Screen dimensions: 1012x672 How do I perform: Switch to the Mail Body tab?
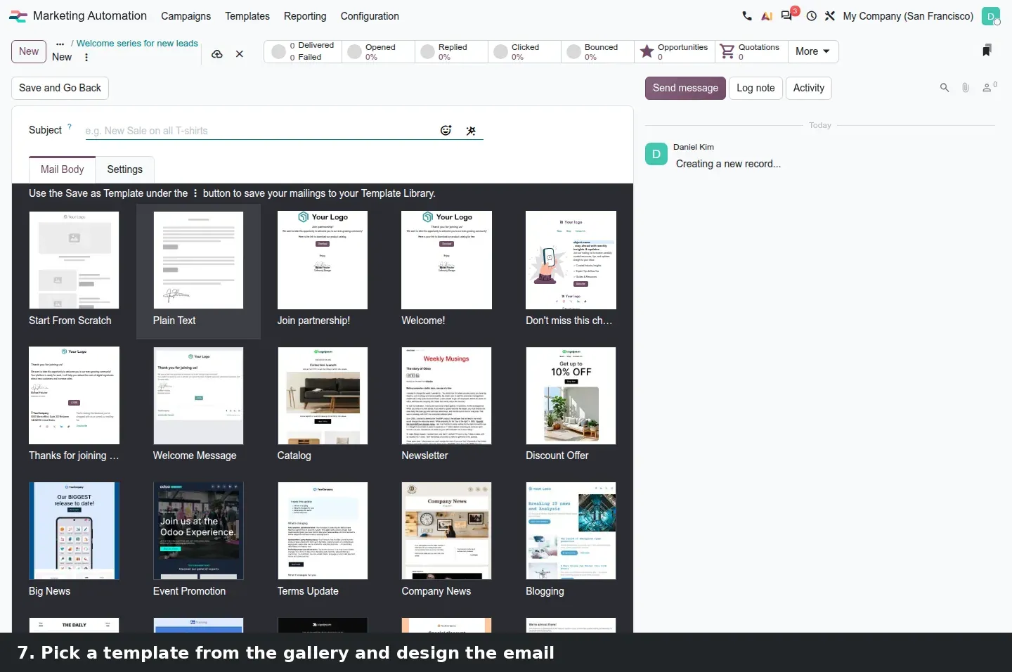click(63, 169)
